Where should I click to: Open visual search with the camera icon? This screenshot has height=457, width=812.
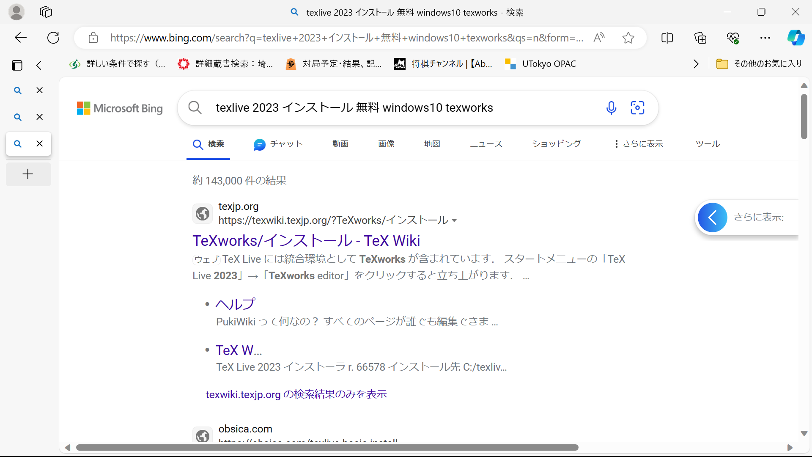(637, 107)
